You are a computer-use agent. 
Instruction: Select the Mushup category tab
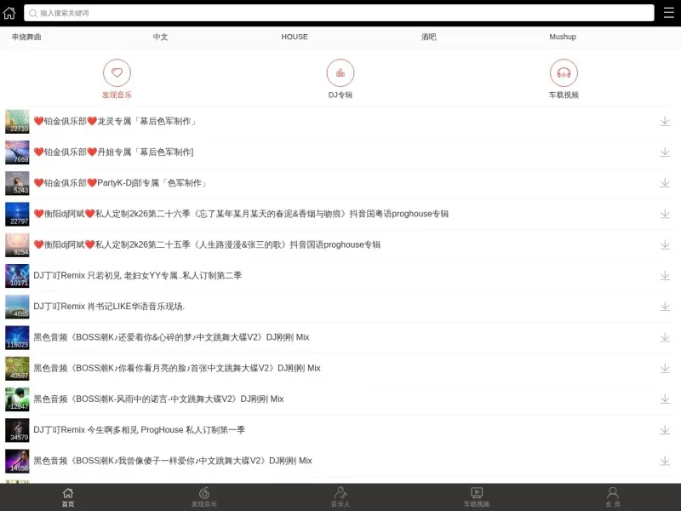tap(563, 37)
